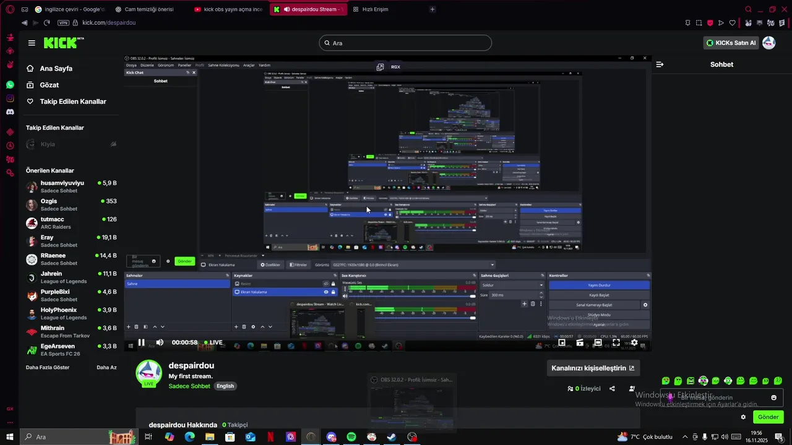792x445 pixels.
Task: Open video player settings gear
Action: coord(634,342)
